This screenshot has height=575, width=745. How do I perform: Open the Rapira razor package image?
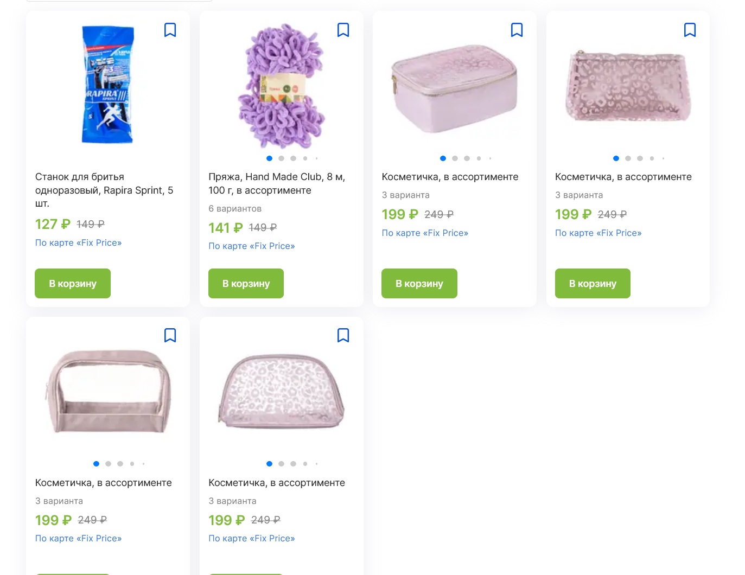click(x=107, y=85)
